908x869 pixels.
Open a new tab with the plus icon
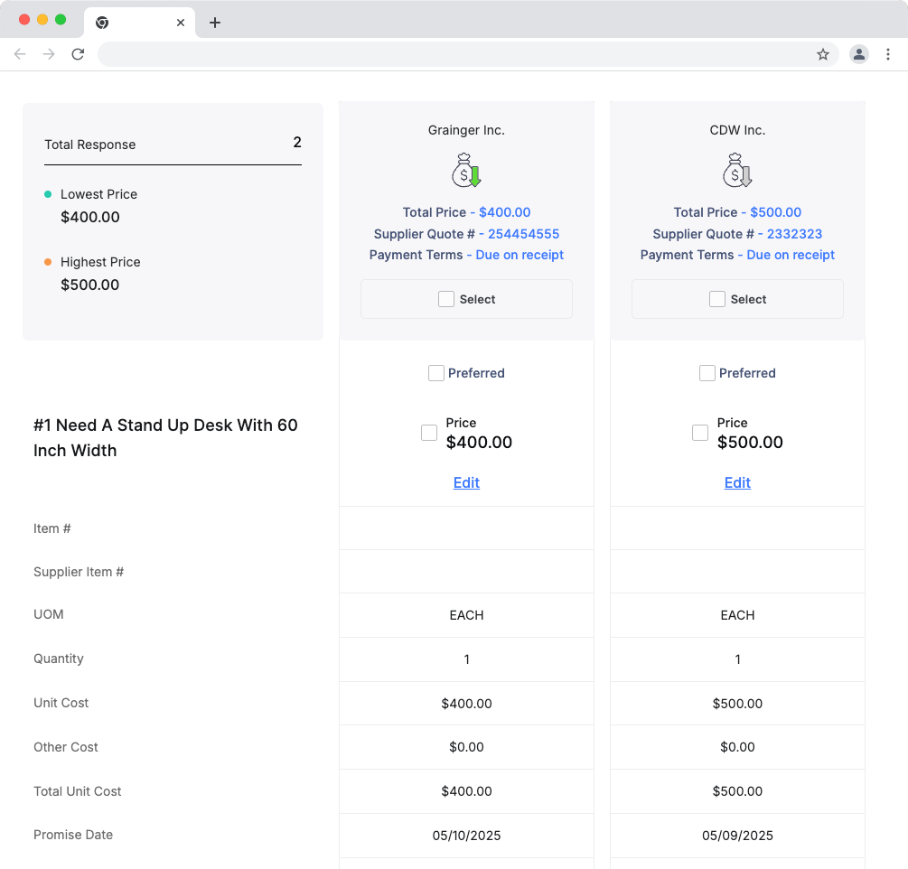pos(215,23)
